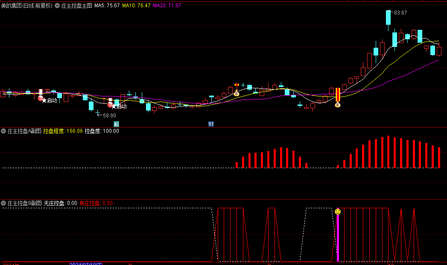Click the 庄主控盘主图 indicator name
447x265 pixels.
(77, 6)
